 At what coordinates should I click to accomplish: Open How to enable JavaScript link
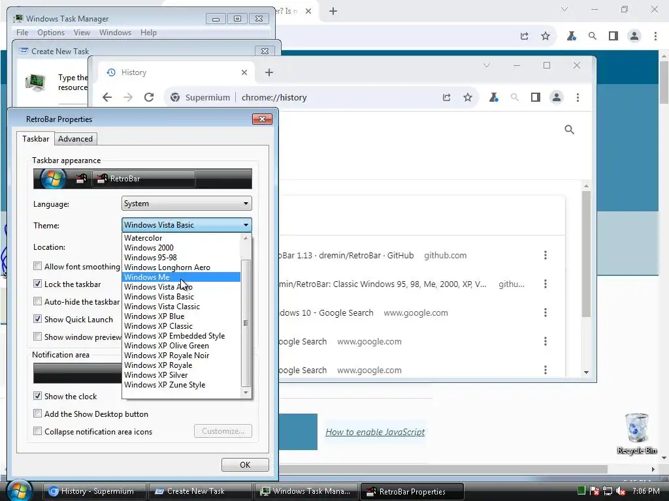pyautogui.click(x=375, y=432)
